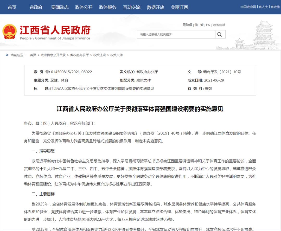Click the date 2021-06-29
This screenshot has width=281, height=231.
coord(214,80)
